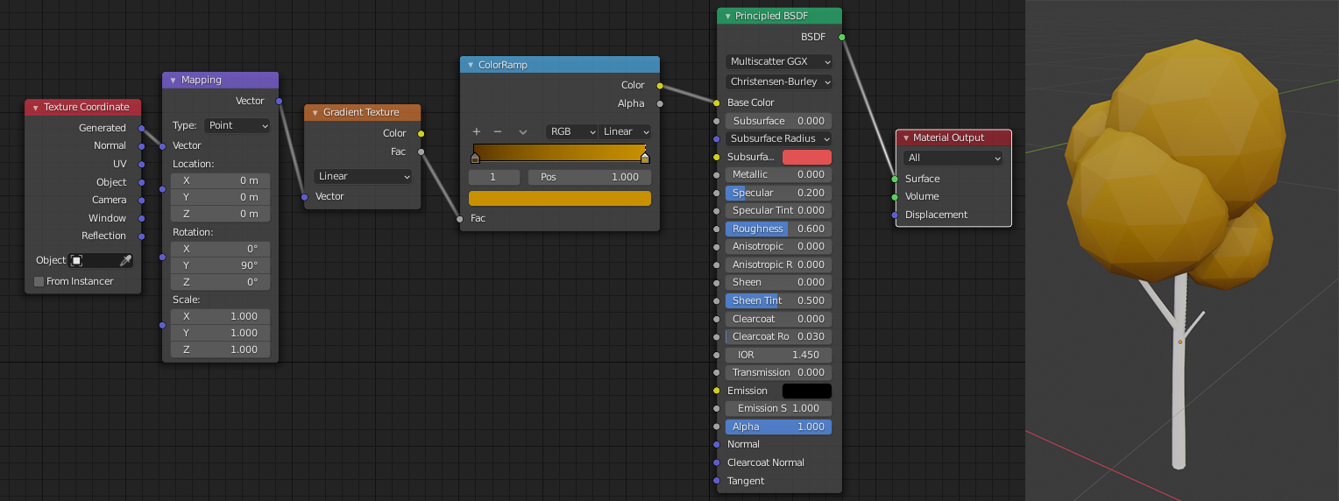Image resolution: width=1339 pixels, height=501 pixels.
Task: Open Multiscatter GGX distribution dropdown
Action: pyautogui.click(x=779, y=61)
